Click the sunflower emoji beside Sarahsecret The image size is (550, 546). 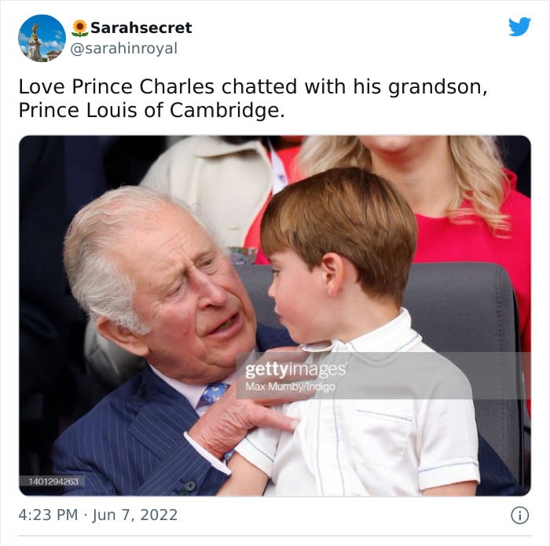coord(79,28)
